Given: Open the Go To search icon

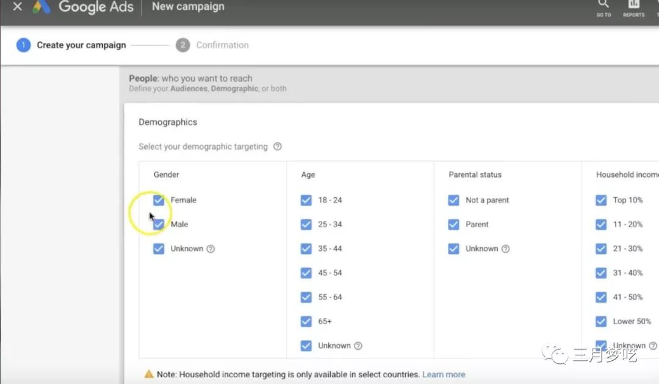Looking at the screenshot, I should coord(603,6).
